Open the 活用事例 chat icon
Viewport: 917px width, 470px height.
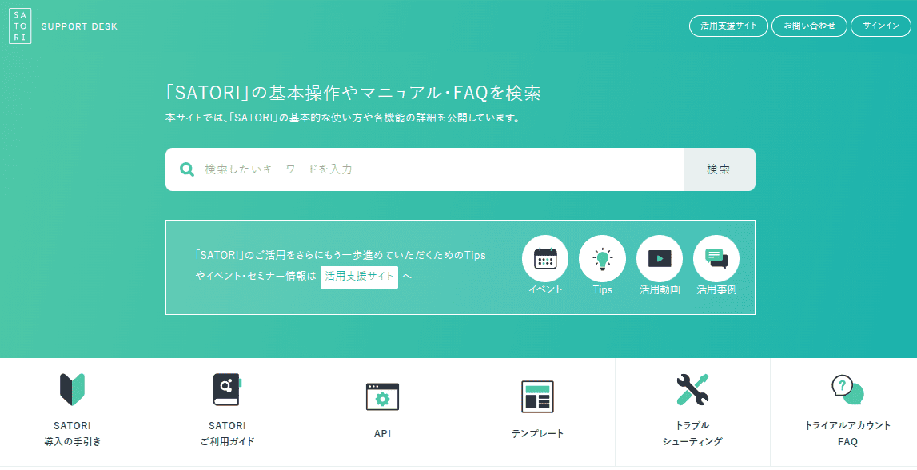click(716, 258)
